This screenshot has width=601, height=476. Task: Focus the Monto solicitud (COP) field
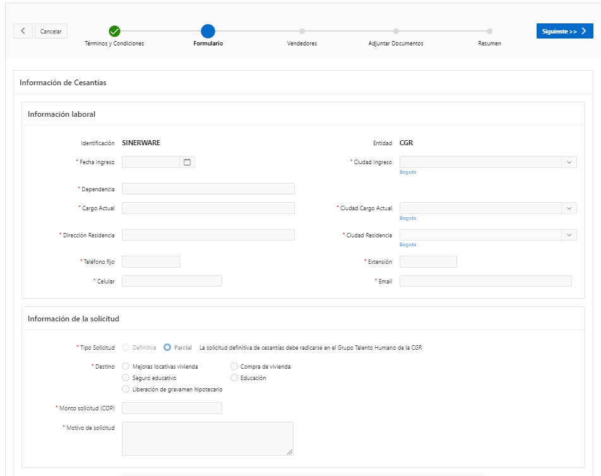[172, 408]
